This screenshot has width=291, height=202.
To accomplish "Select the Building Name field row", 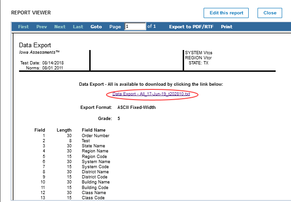I will pyautogui.click(x=96, y=183).
